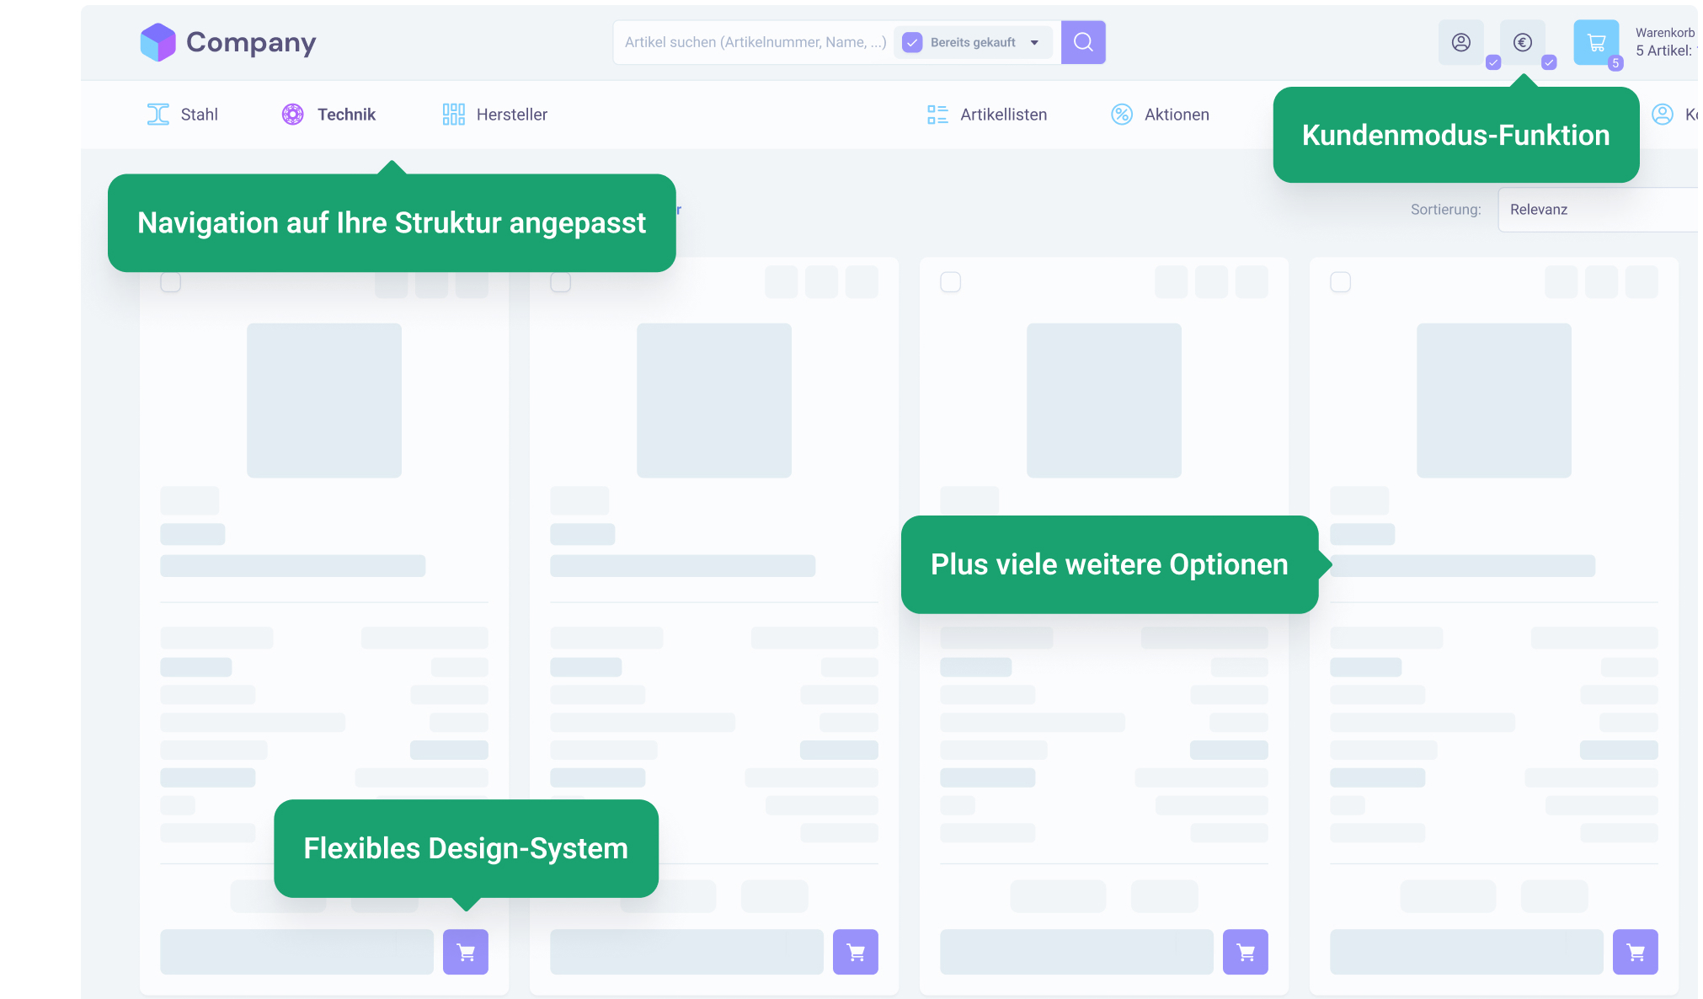The width and height of the screenshot is (1703, 999).
Task: Open the user account icon in the header
Action: pos(1460,42)
